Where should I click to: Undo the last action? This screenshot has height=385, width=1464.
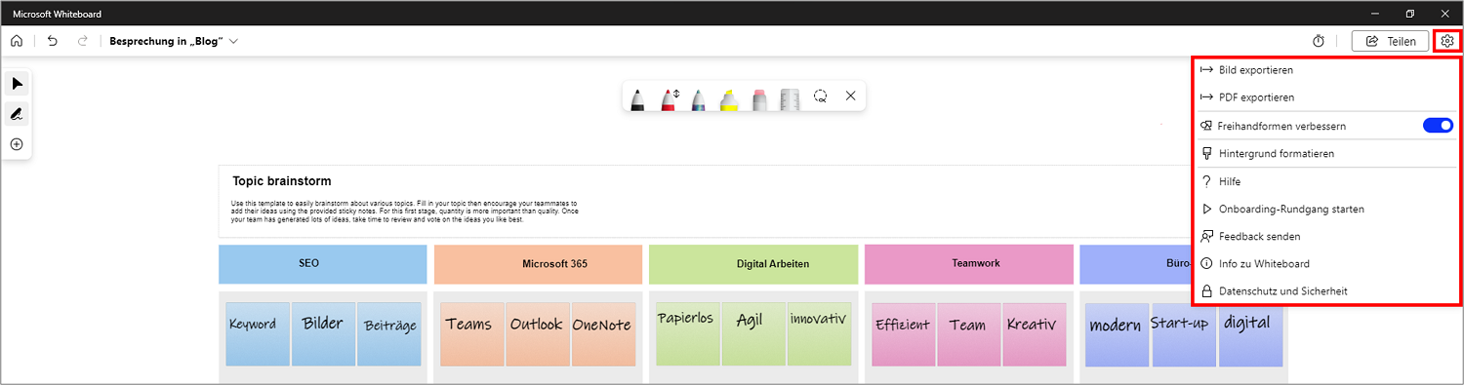point(53,41)
